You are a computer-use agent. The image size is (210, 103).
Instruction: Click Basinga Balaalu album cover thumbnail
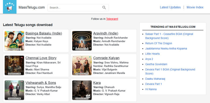tap(14, 41)
